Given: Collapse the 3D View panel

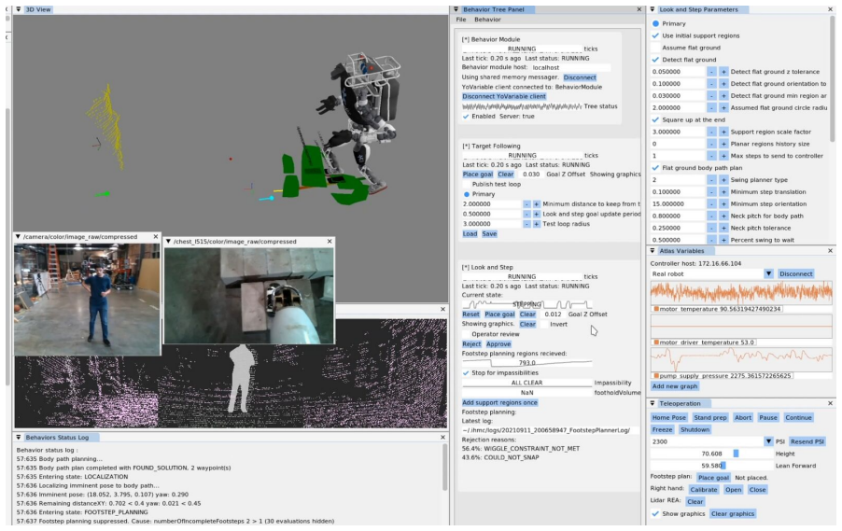Looking at the screenshot, I should [x=19, y=9].
